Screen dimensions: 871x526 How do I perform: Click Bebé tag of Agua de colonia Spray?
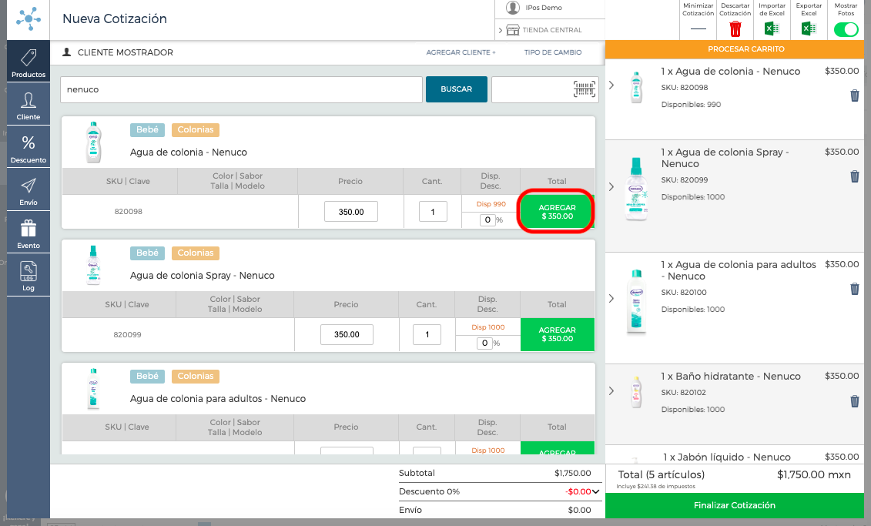coord(147,253)
